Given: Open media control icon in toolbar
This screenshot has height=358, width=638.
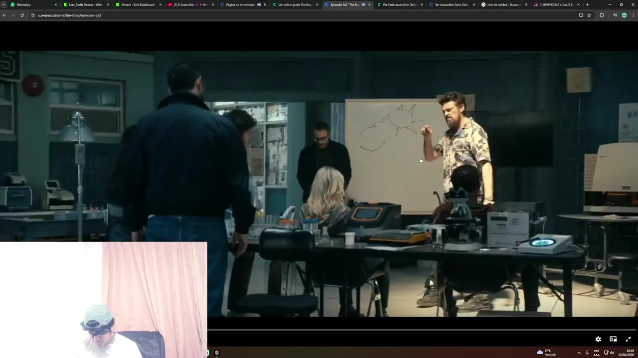Looking at the screenshot, I should coord(615,15).
